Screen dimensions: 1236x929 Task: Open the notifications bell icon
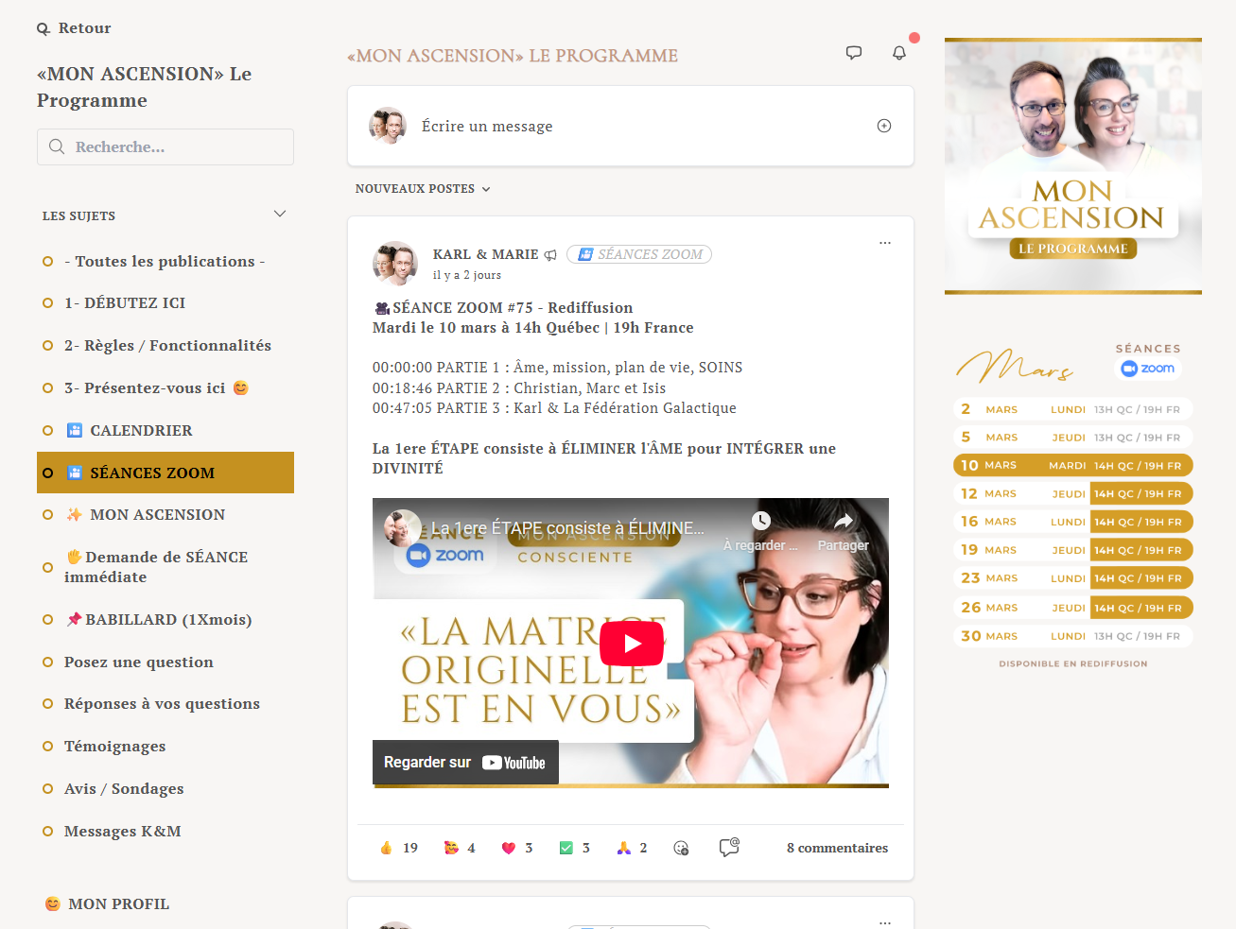pos(898,54)
